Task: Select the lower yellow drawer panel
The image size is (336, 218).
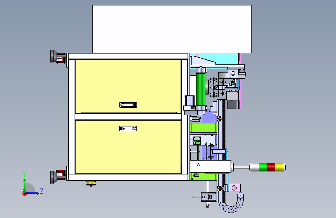Action: coord(128,147)
